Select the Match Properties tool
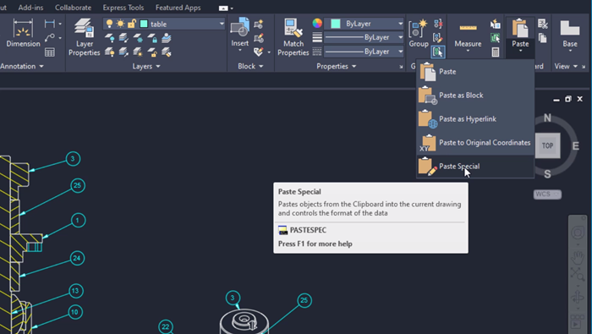The image size is (592, 334). (293, 37)
